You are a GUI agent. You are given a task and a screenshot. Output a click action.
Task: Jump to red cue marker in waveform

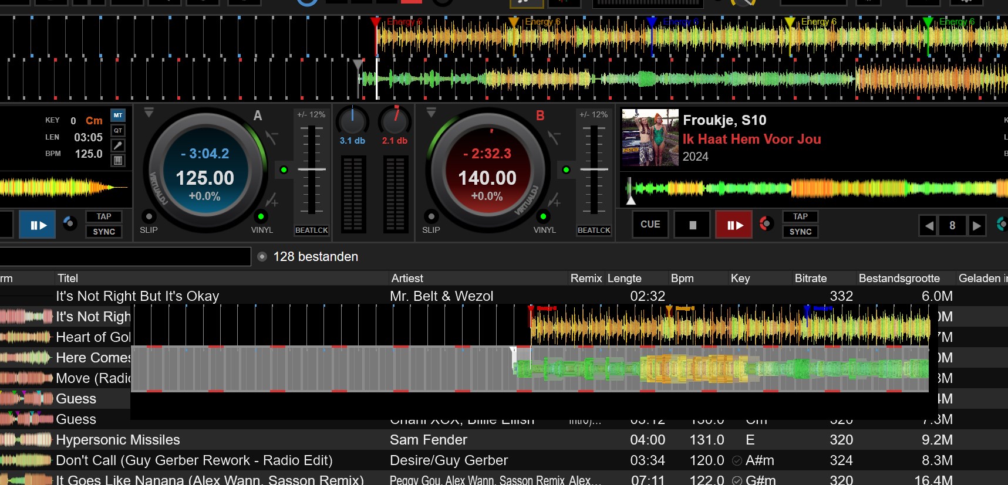(x=375, y=22)
